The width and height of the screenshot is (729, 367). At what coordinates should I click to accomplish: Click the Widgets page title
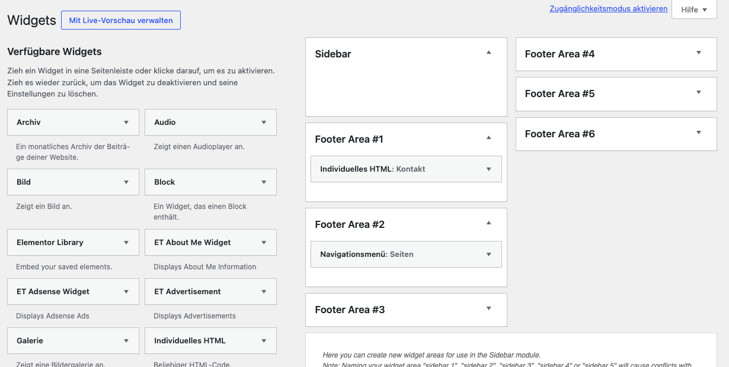coord(31,20)
